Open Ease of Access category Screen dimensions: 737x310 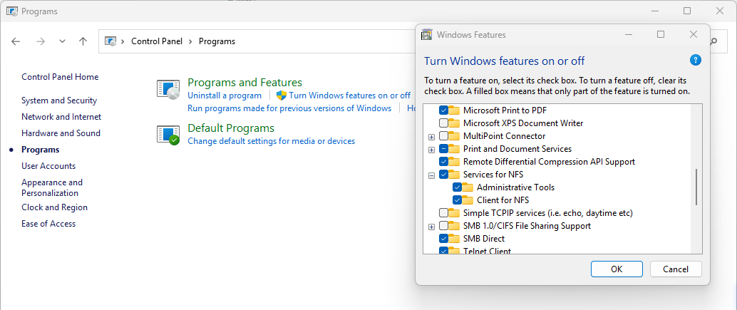pyautogui.click(x=48, y=224)
